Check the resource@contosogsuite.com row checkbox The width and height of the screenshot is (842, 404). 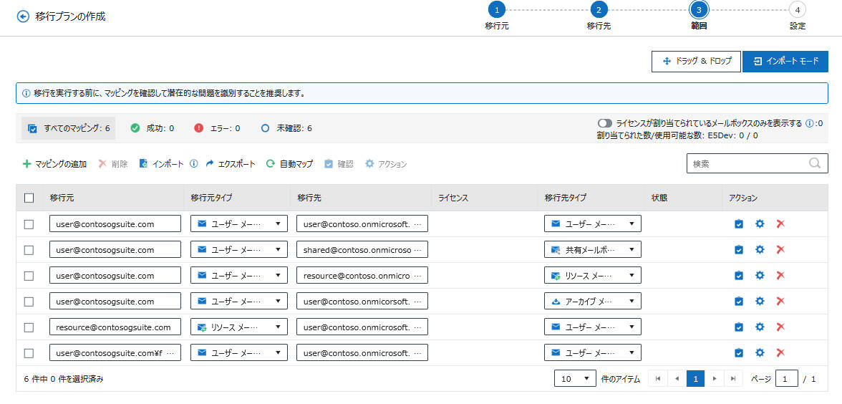29,327
